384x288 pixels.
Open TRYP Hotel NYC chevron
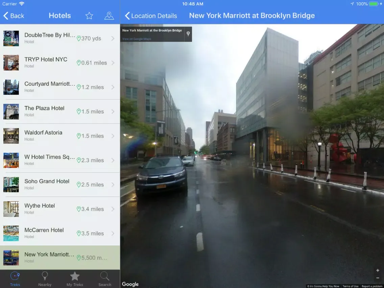[x=113, y=63]
